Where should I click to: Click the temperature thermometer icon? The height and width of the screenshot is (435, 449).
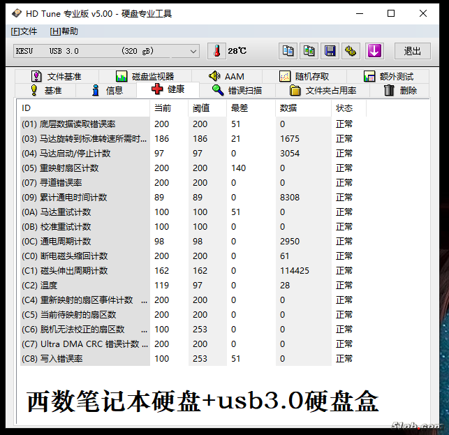pos(216,51)
